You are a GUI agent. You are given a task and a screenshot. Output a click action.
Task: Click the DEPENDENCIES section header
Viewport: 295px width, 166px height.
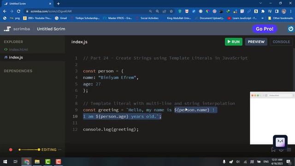pos(18,71)
